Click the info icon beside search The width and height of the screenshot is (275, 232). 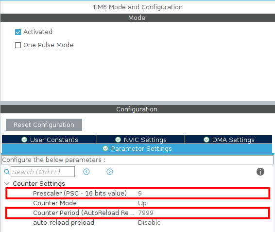(x=260, y=172)
